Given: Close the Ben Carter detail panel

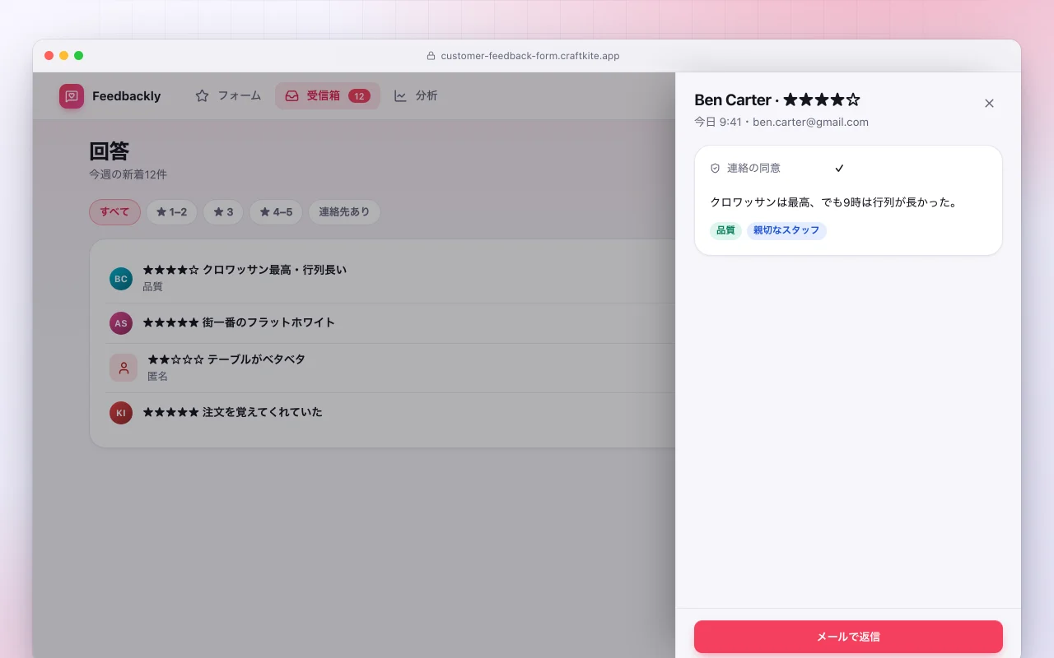Looking at the screenshot, I should click(989, 103).
